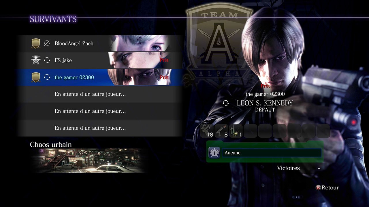Click the BloodAngel Zach character portrait
The image size is (369, 207).
coord(140,43)
